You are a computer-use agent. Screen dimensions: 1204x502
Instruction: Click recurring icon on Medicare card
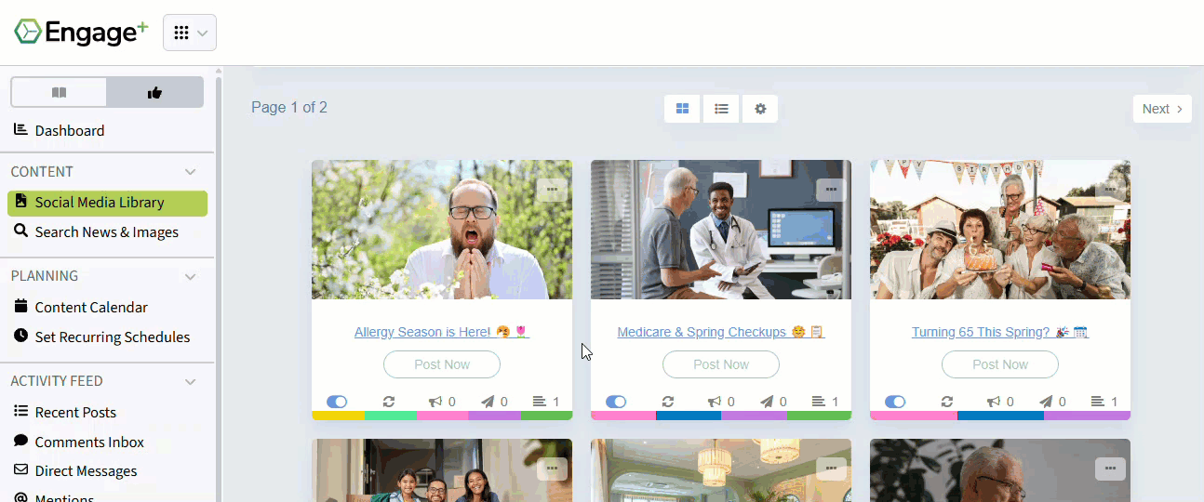(668, 402)
